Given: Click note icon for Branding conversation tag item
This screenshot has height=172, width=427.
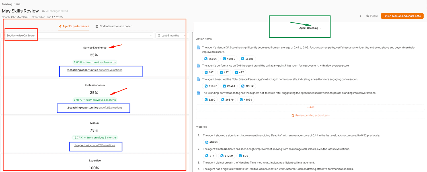Looking at the screenshot, I should click(x=198, y=93).
